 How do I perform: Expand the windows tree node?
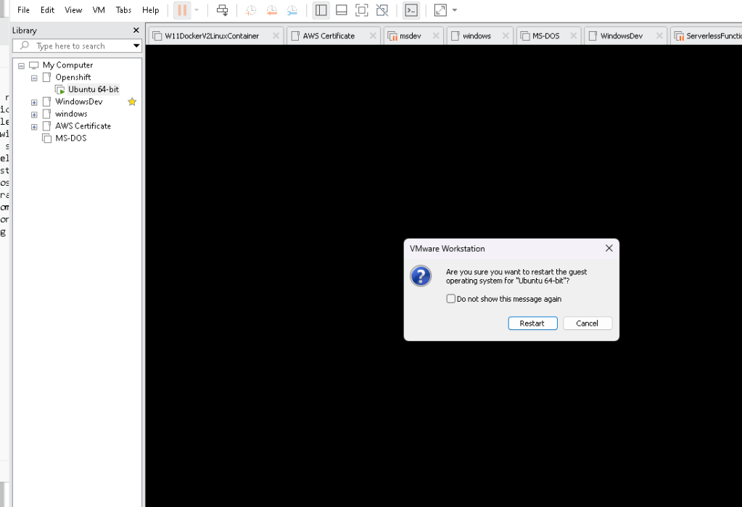click(x=34, y=115)
